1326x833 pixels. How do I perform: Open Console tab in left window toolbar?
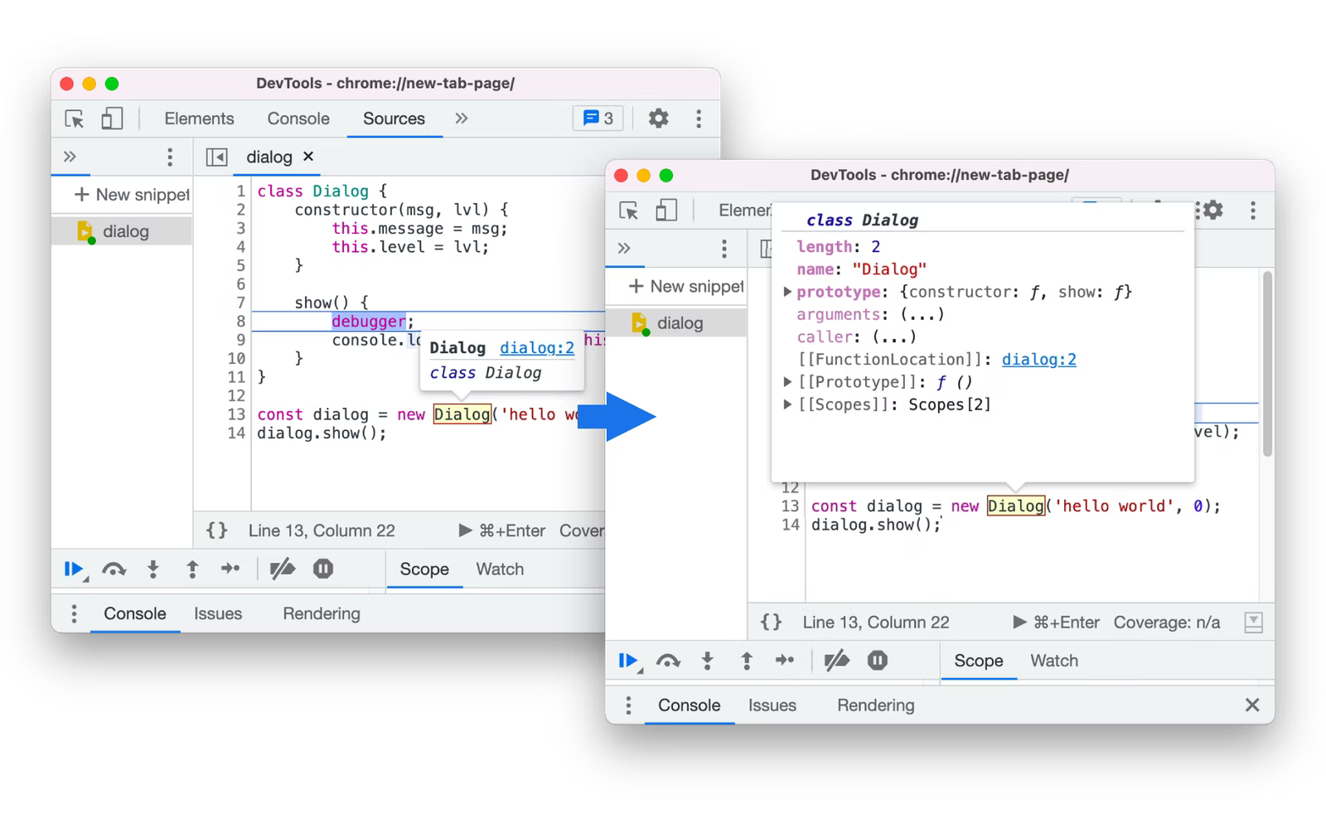[x=298, y=119]
